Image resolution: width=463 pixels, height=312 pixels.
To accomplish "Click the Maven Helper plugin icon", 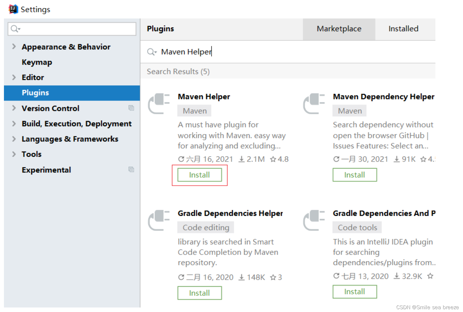I will coord(159,104).
